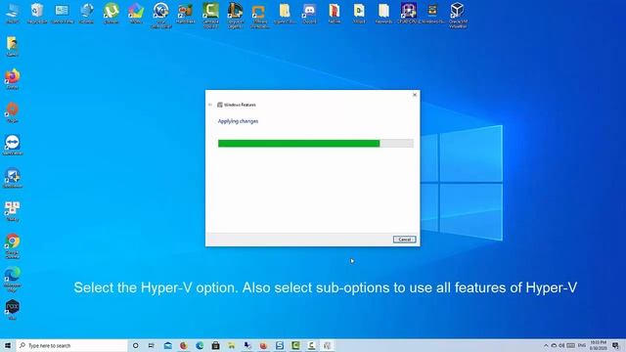Expand the hidden system tray icons

coord(546,345)
